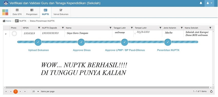This screenshot has height=97, width=218.
Task: Select the name Saya Guru Tampan
Action: pyautogui.click(x=77, y=33)
